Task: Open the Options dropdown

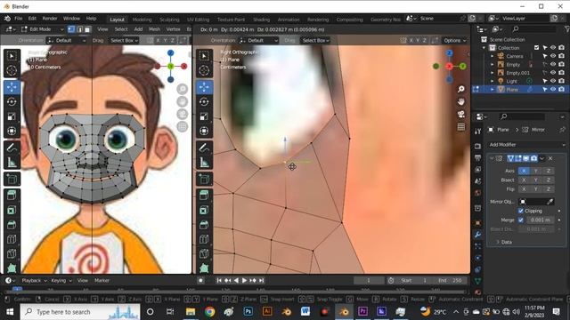Action: [454, 40]
